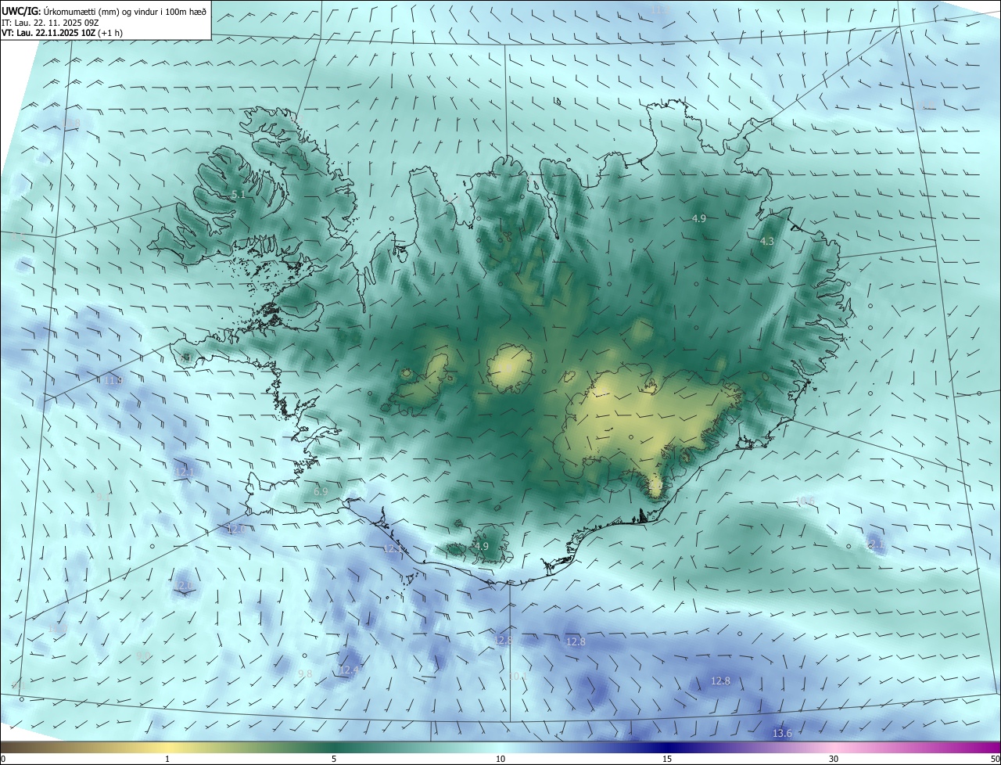Click the 4.3 value label

(767, 242)
